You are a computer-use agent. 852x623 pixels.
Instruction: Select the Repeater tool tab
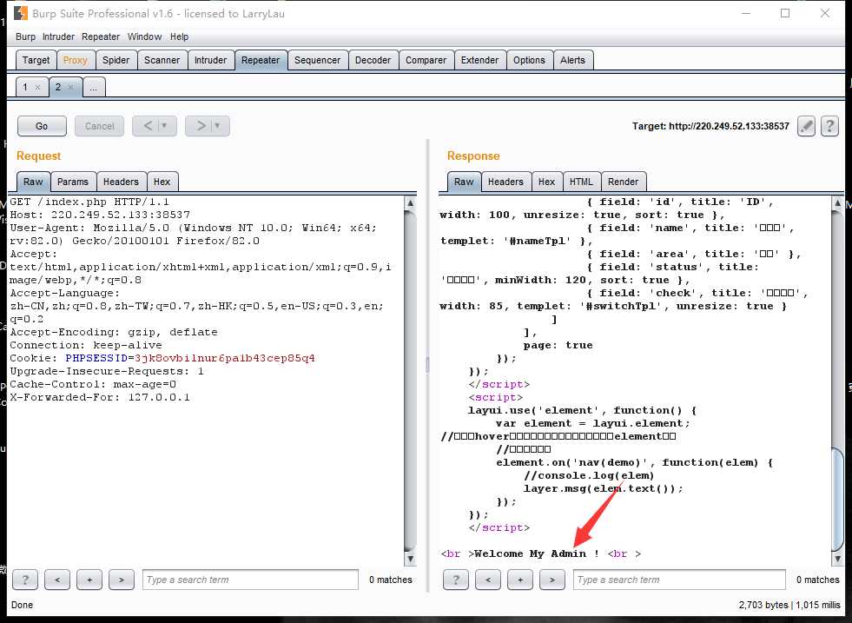click(x=261, y=60)
